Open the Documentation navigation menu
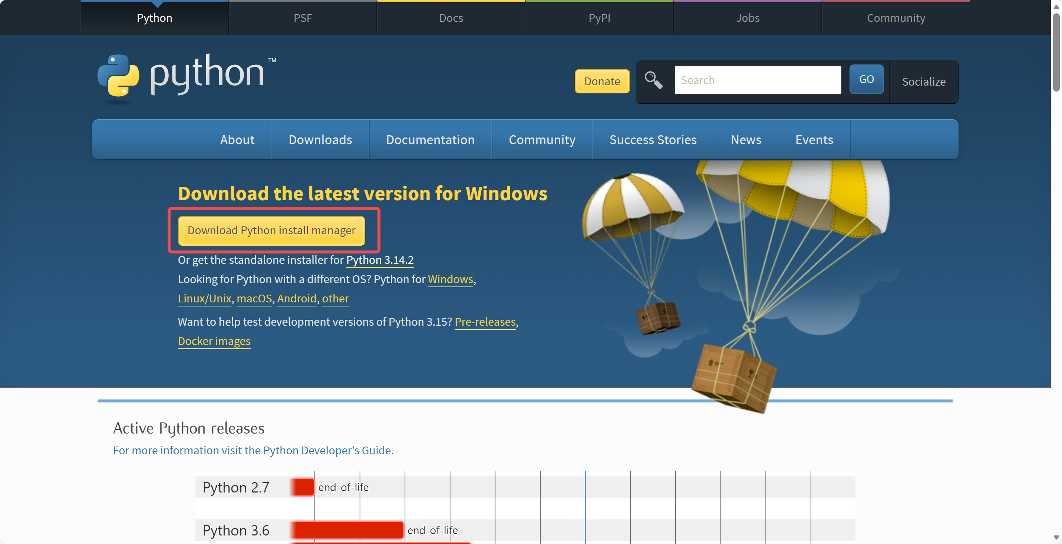This screenshot has height=544, width=1062. pyautogui.click(x=430, y=140)
